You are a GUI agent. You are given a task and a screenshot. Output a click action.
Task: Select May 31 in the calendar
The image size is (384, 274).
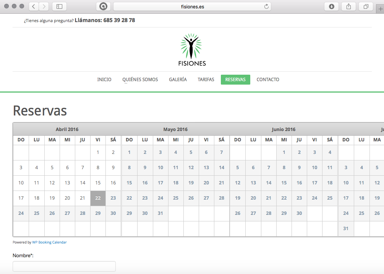point(160,213)
